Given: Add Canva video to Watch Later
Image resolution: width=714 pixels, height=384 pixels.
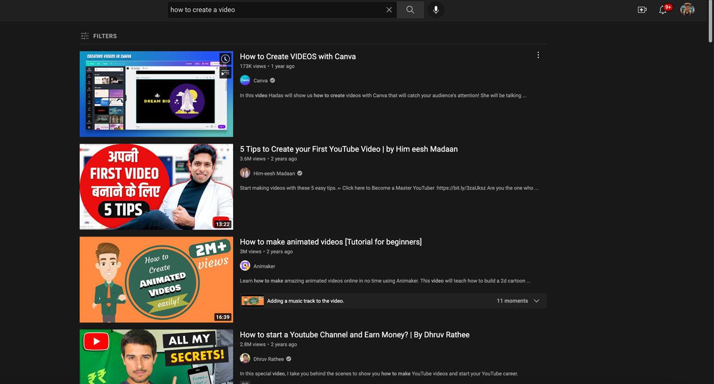Looking at the screenshot, I should (225, 59).
